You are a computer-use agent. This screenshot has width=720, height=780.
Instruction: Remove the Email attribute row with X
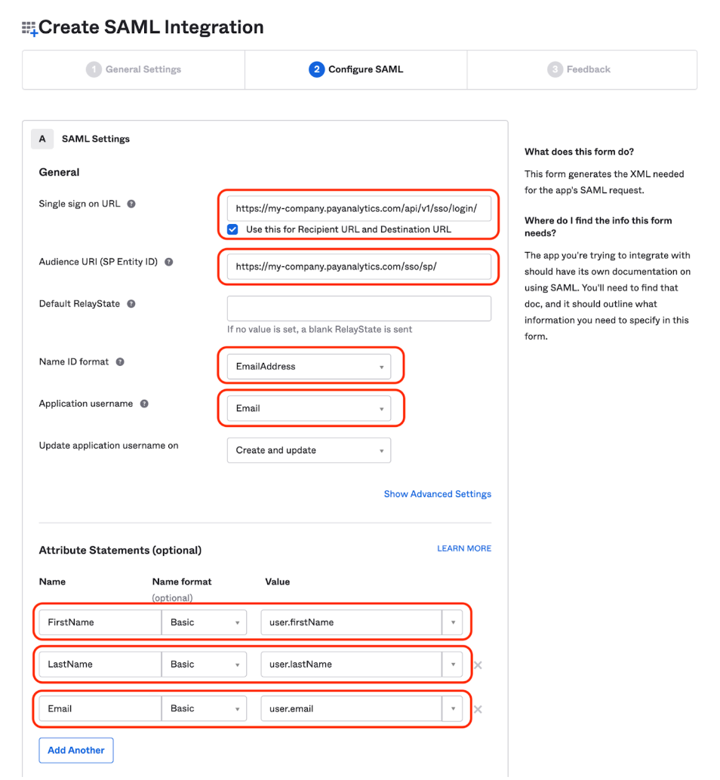[478, 709]
